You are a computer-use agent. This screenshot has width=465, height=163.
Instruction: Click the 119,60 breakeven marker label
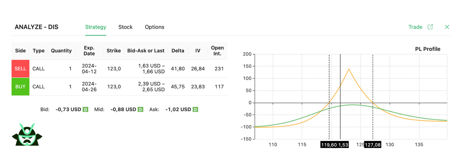[329, 145]
